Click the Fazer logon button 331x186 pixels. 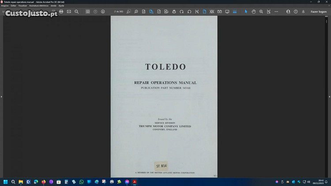pos(319,11)
